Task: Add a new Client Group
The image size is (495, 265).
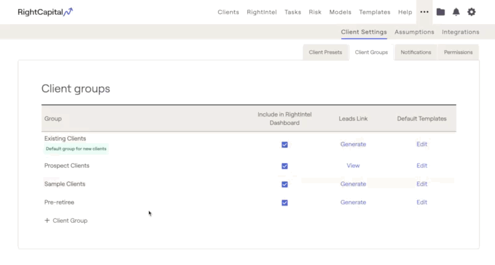Action: pyautogui.click(x=66, y=220)
